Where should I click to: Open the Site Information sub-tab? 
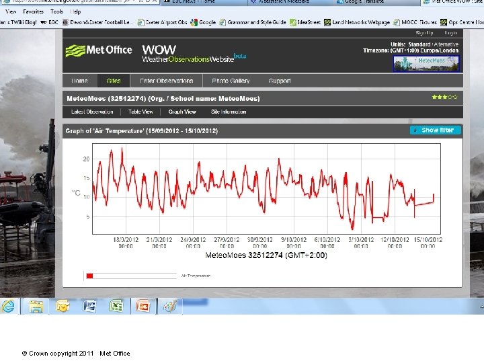pos(229,112)
